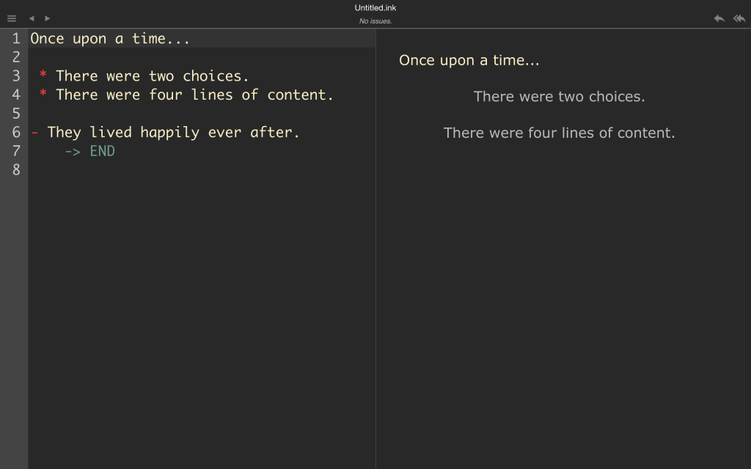The width and height of the screenshot is (751, 469).
Task: Click the Untitled.ink title bar label
Action: [x=375, y=7]
